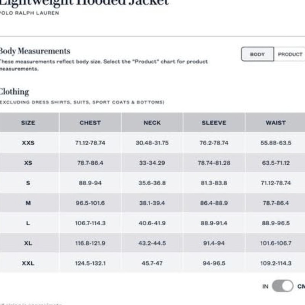Screen dimensions: 305x305
Task: Select the M size row label
Action: 28,203
